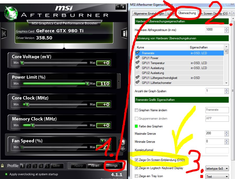Toggle the GPU1 Lüftergeschwindigkeit curve checkmark
This screenshot has height=179, width=235.
tap(137, 77)
